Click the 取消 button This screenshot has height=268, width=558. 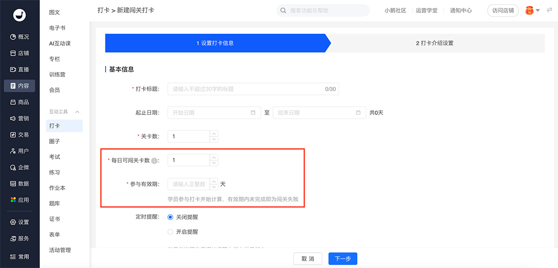[308, 259]
